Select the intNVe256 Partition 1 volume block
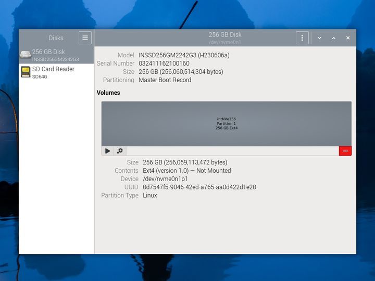 coord(227,123)
